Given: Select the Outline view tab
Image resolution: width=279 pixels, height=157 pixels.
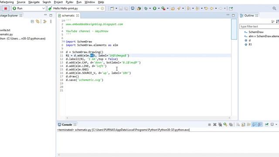Looking at the screenshot, I should click(x=249, y=16).
